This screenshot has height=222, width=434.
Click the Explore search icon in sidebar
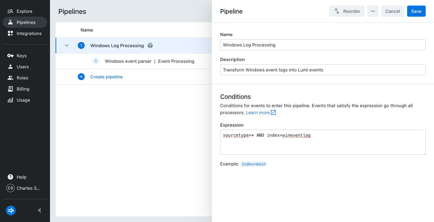click(x=10, y=11)
